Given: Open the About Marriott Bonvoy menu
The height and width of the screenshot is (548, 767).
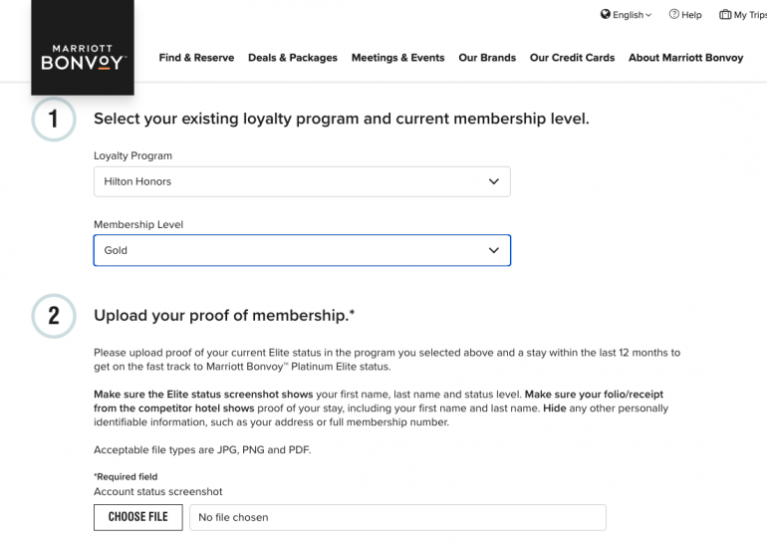Looking at the screenshot, I should [x=685, y=58].
